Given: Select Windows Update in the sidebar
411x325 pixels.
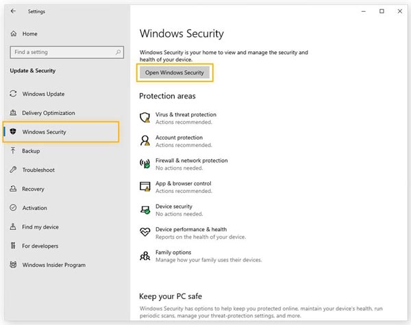Looking at the screenshot, I should click(x=43, y=94).
